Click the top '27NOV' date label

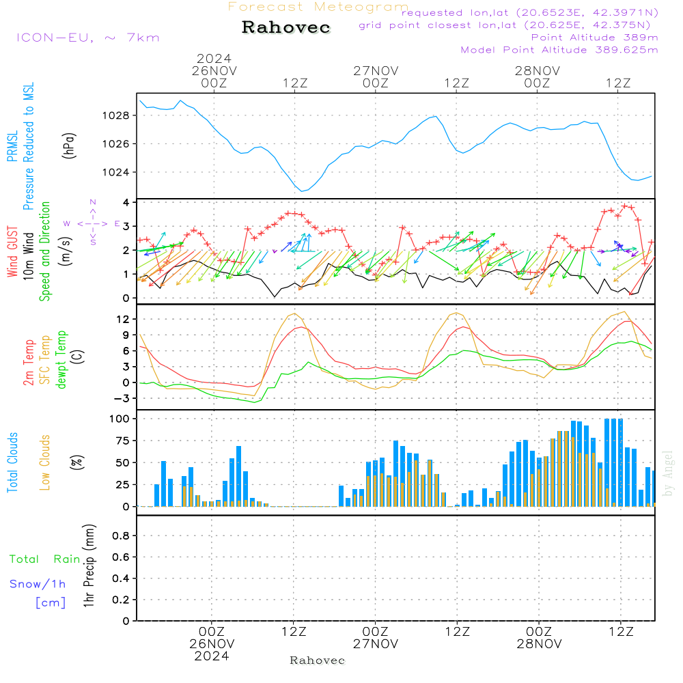[376, 71]
